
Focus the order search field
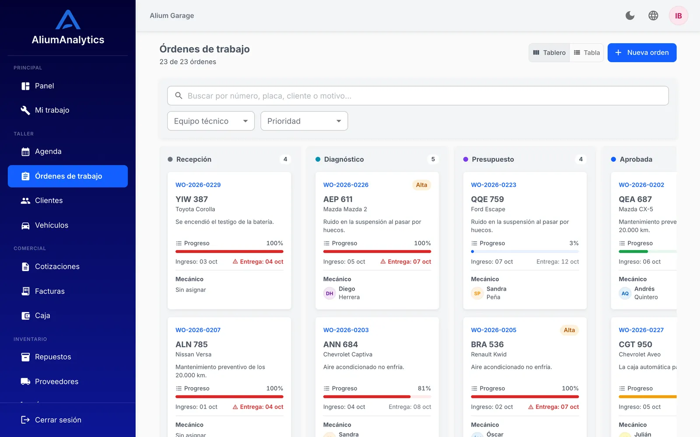click(418, 96)
